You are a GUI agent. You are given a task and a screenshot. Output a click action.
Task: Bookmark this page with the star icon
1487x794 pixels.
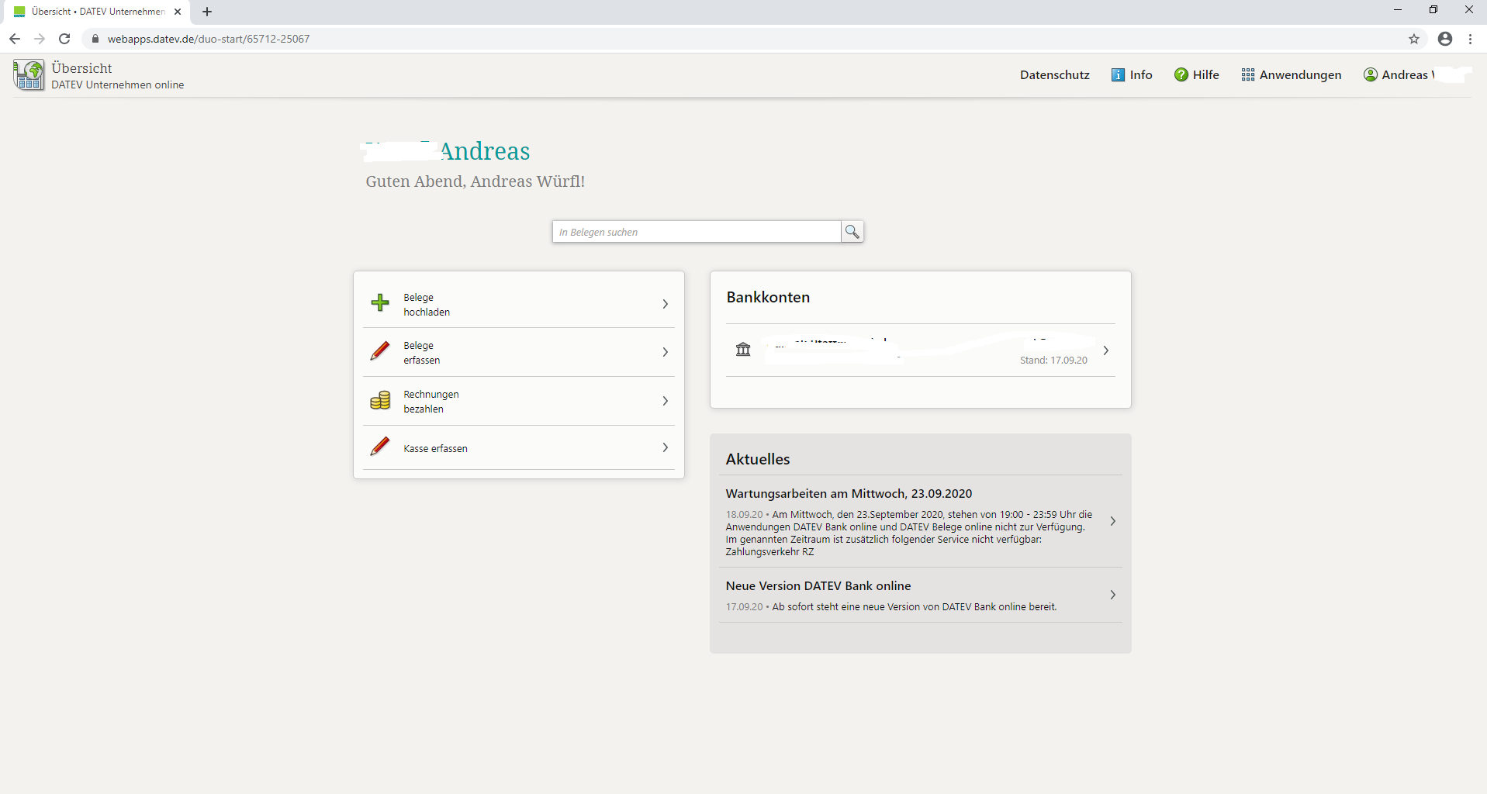tap(1414, 39)
